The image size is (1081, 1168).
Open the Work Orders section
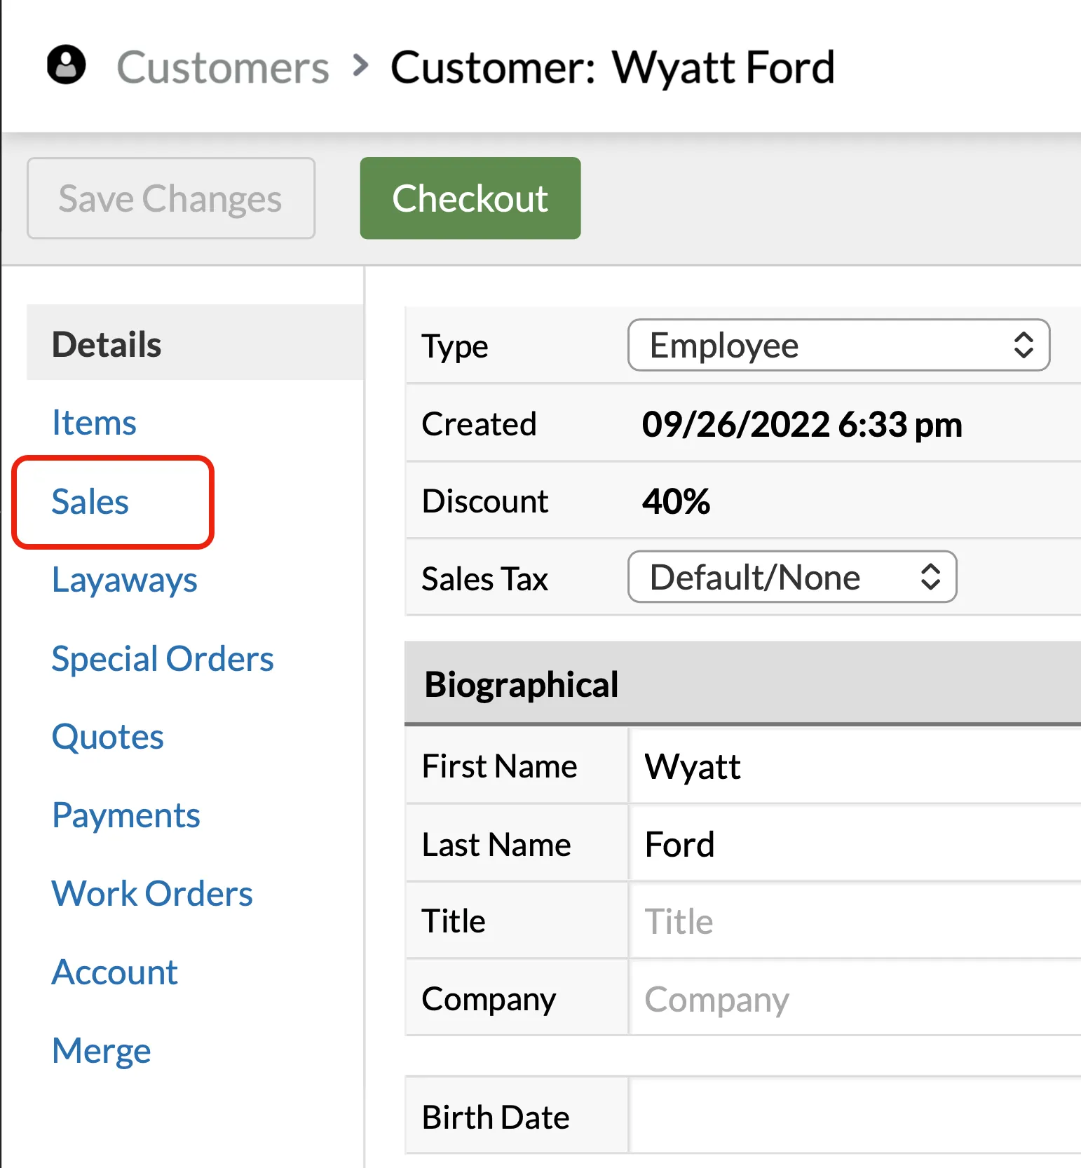tap(152, 894)
